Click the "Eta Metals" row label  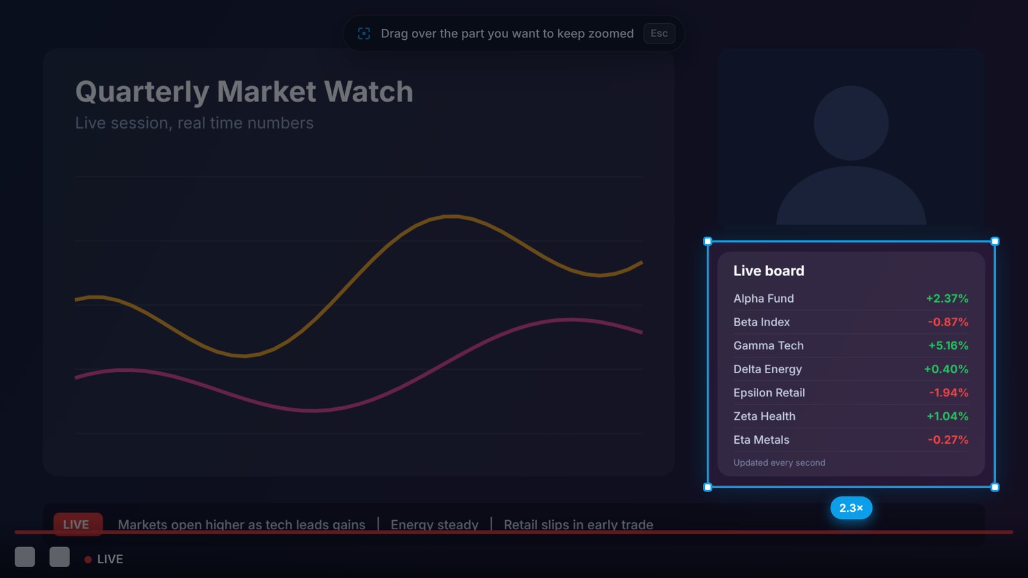761,440
